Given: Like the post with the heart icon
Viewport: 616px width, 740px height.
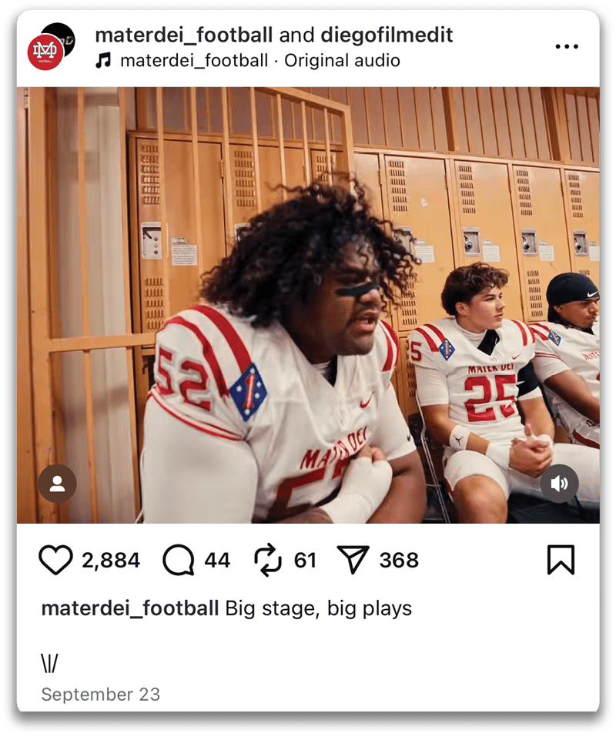Looking at the screenshot, I should (55, 561).
